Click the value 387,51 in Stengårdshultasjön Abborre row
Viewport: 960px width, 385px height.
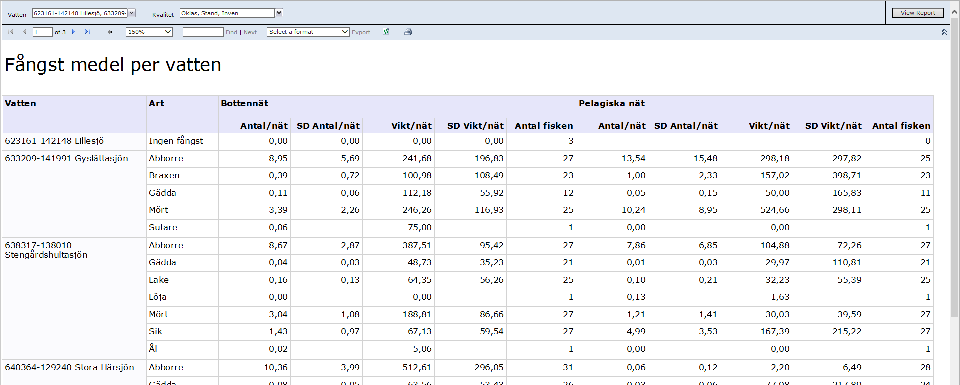point(417,245)
